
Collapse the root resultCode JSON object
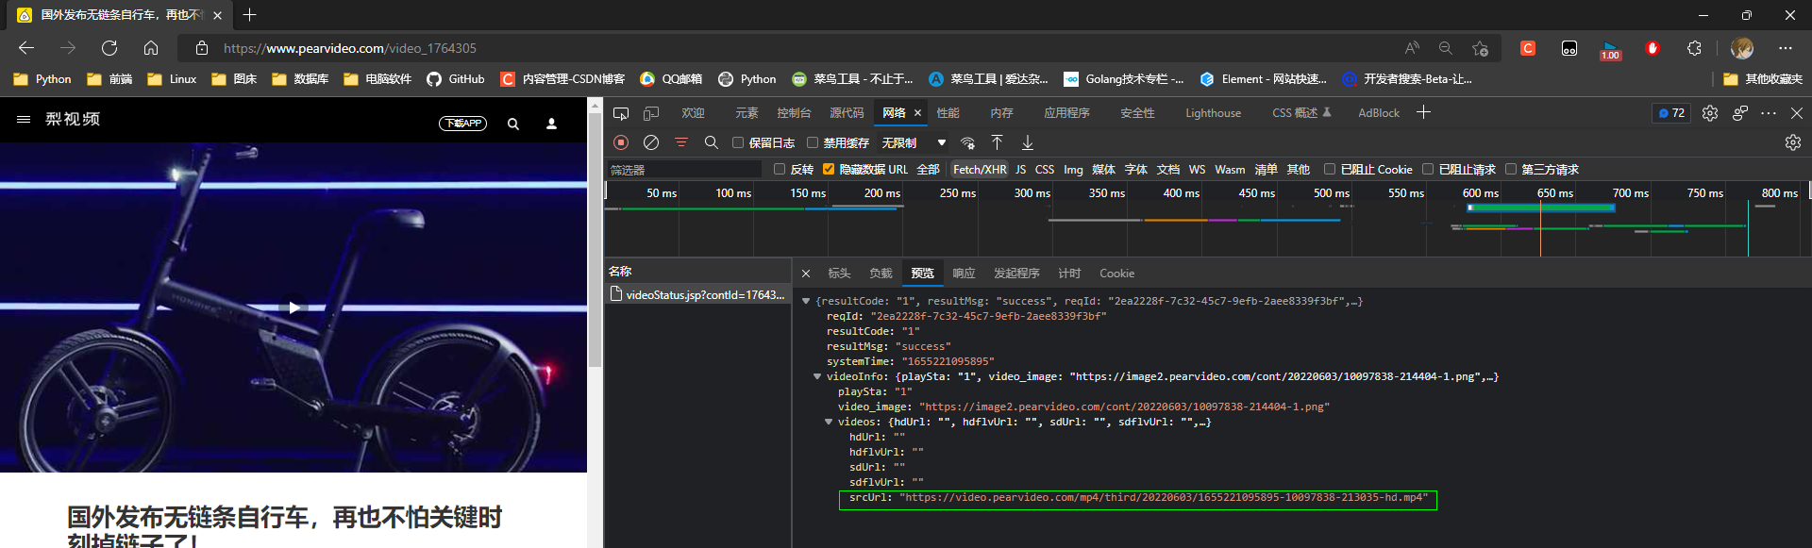pyautogui.click(x=806, y=302)
